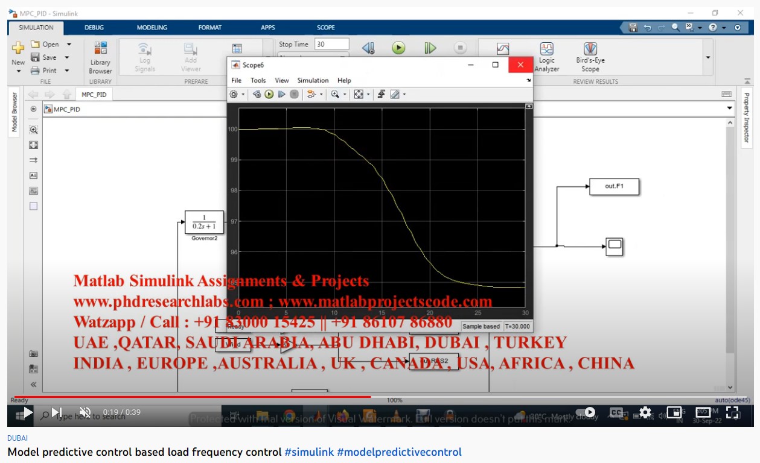The image size is (760, 463).
Task: Click Step Forward in the Simulink toolstrip
Action: click(x=430, y=48)
